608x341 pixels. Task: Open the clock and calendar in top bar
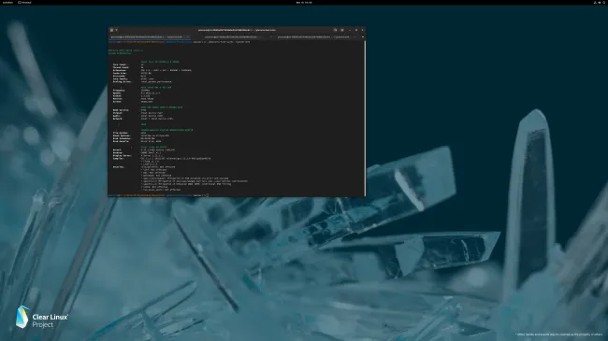[304, 2]
